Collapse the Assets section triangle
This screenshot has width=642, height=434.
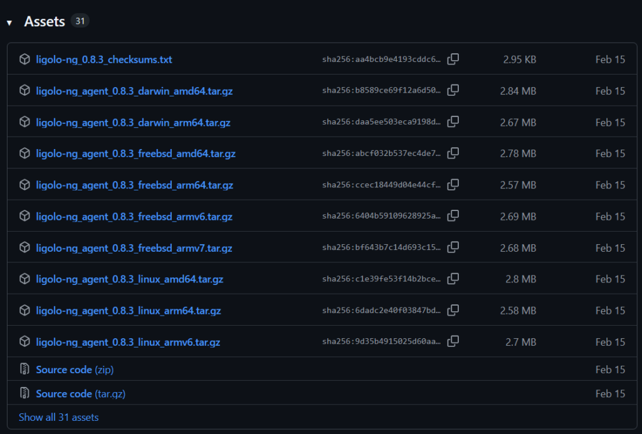pyautogui.click(x=9, y=23)
